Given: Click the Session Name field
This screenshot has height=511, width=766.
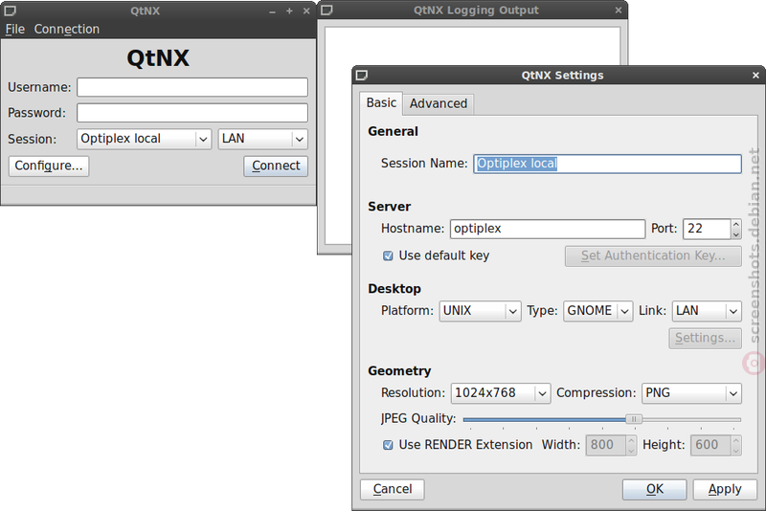Looking at the screenshot, I should pos(607,164).
